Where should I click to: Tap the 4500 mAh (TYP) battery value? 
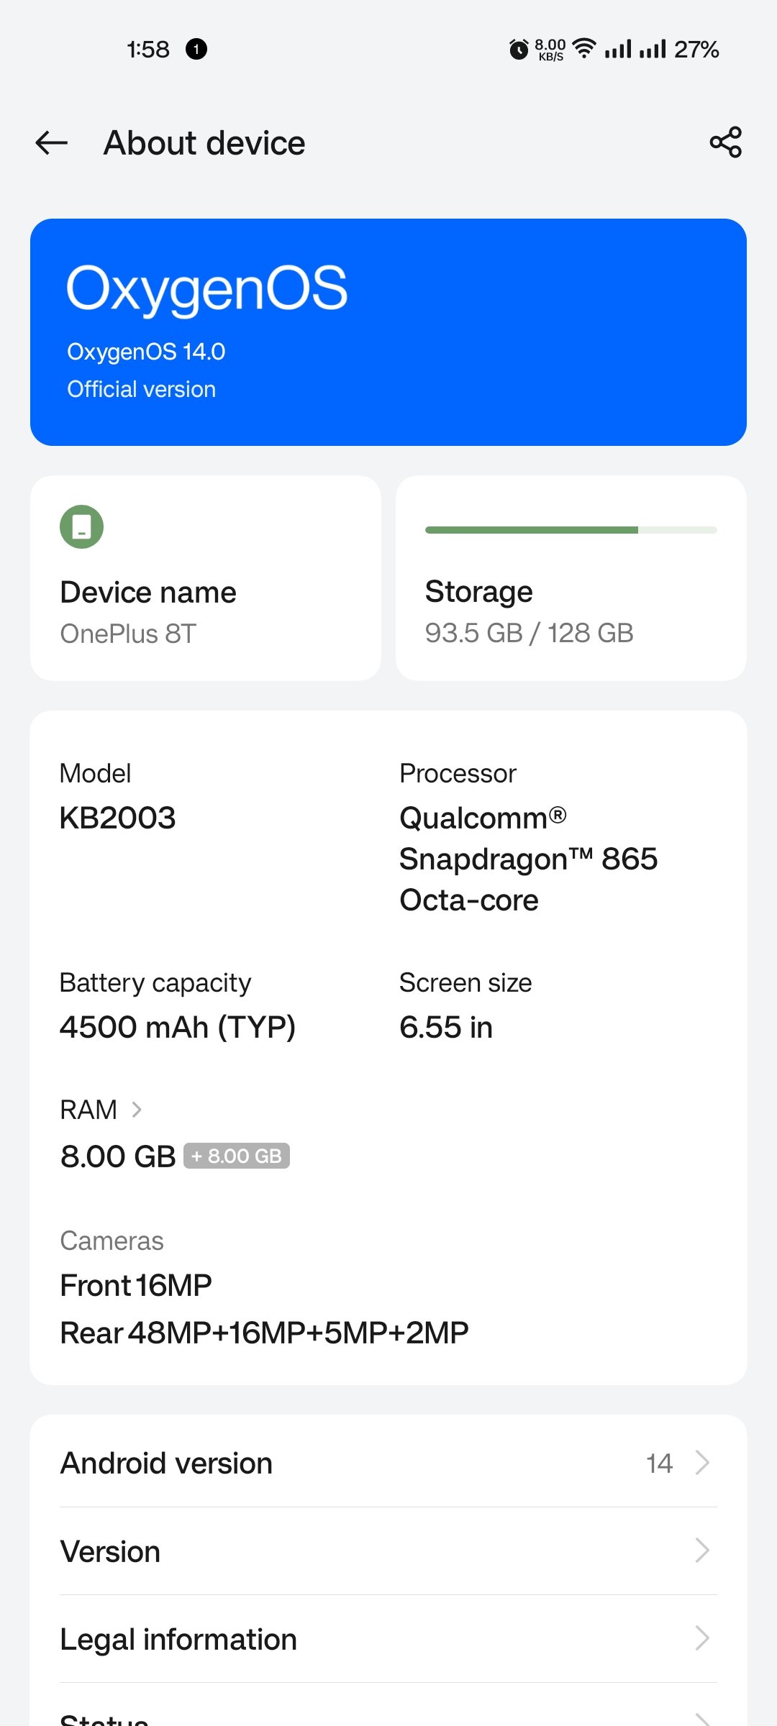pos(178,1027)
